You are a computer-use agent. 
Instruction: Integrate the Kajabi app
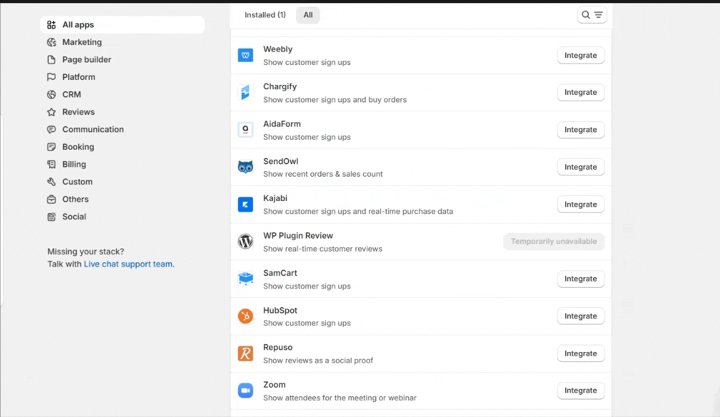580,204
